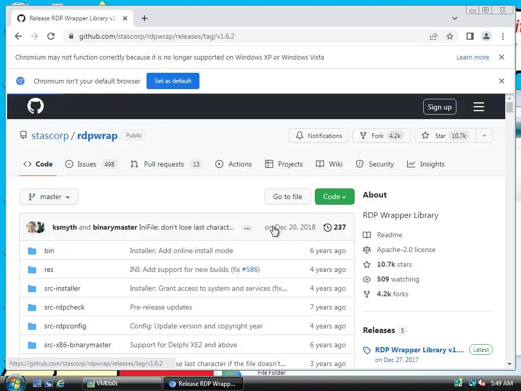
Task: Open the stascorp owner link
Action: point(50,135)
